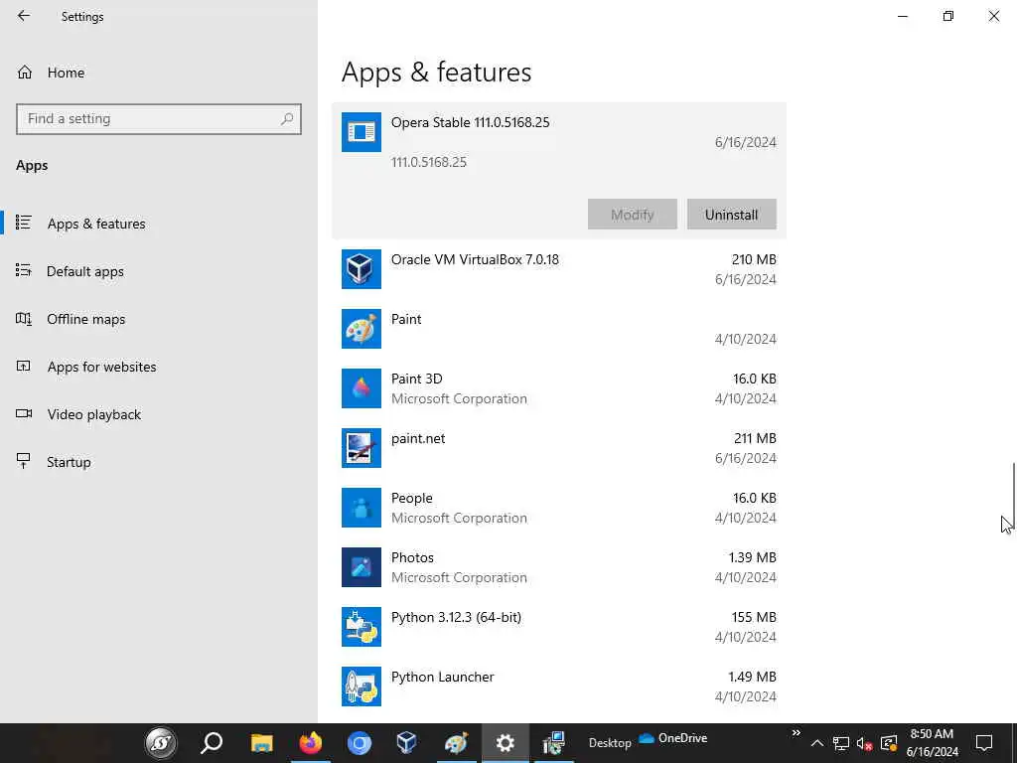The image size is (1017, 763).
Task: Select the Paint 3D entry
Action: coord(559,388)
